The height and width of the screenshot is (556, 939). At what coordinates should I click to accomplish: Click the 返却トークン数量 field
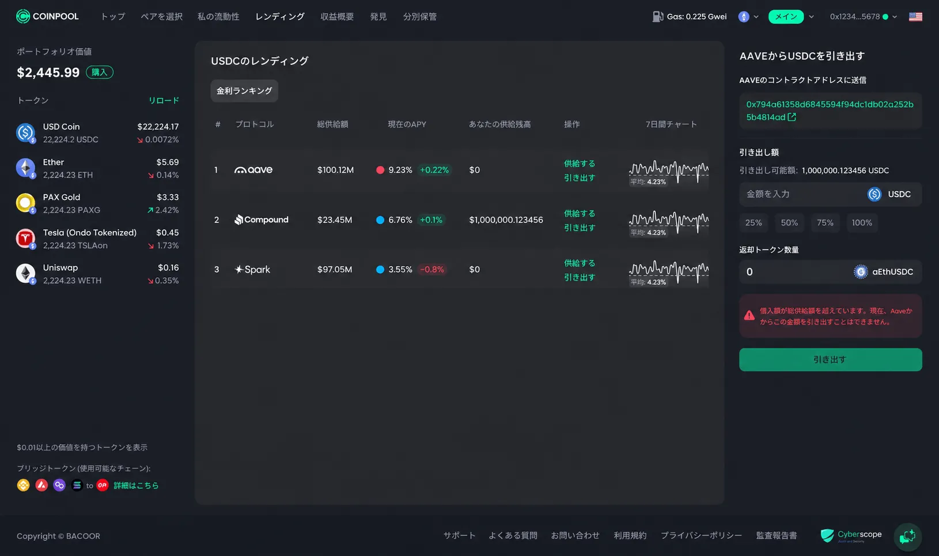(x=830, y=272)
